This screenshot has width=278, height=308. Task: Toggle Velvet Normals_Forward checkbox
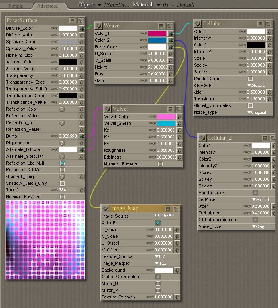pyautogui.click(x=161, y=164)
